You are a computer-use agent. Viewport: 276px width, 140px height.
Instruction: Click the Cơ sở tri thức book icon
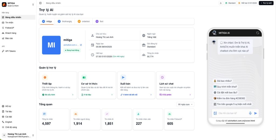tap(84, 77)
